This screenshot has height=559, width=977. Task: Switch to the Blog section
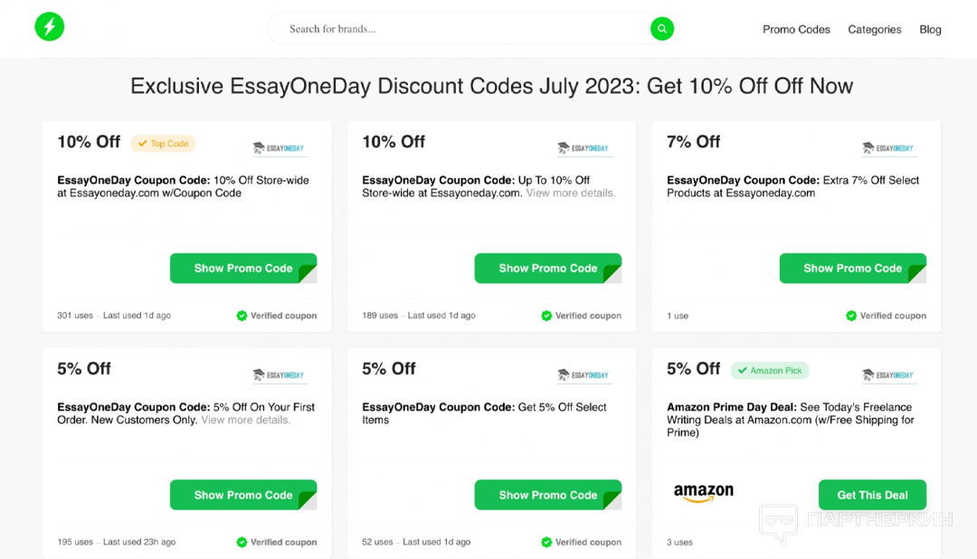pos(930,29)
